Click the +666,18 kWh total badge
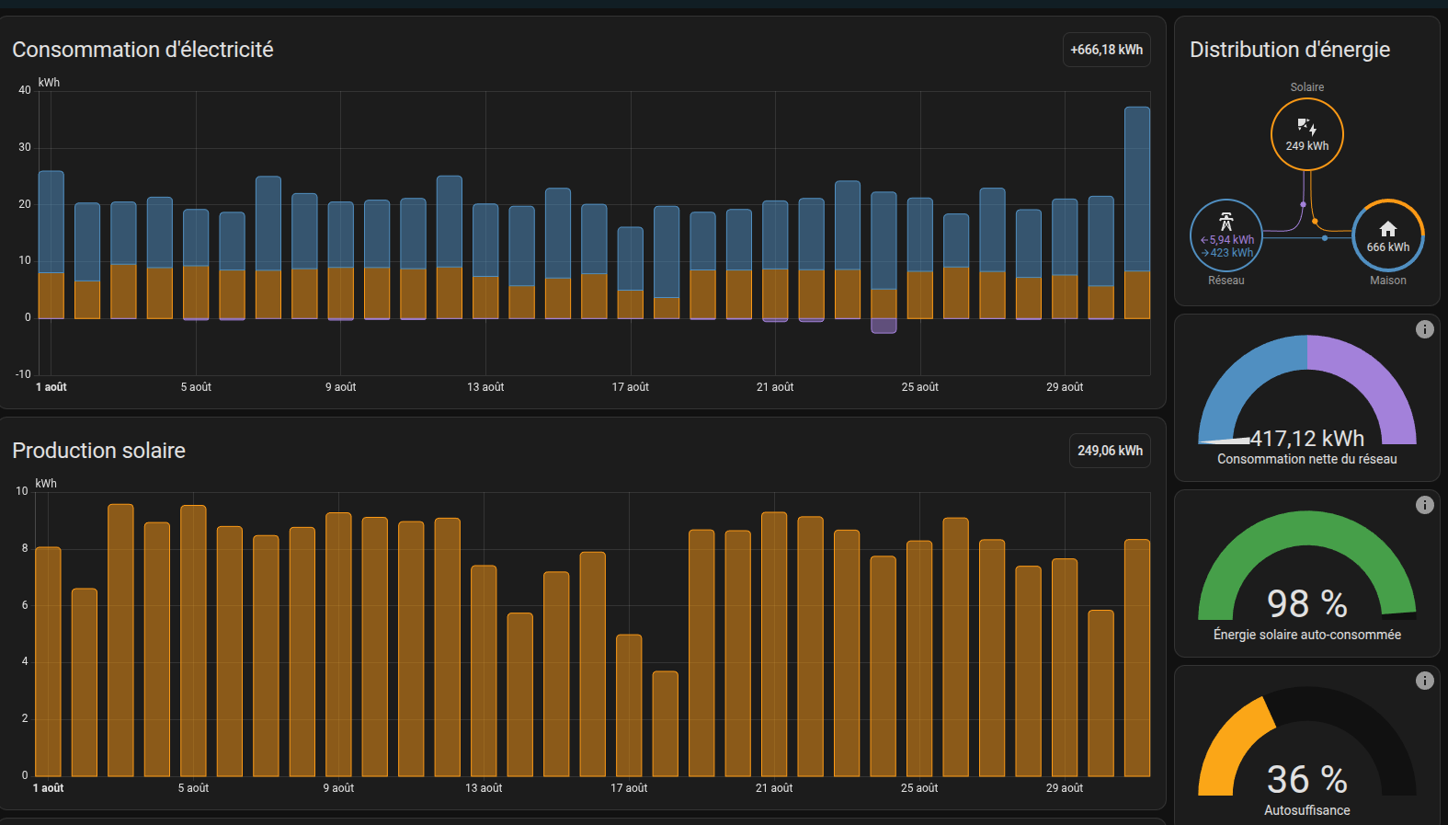 [x=1106, y=50]
